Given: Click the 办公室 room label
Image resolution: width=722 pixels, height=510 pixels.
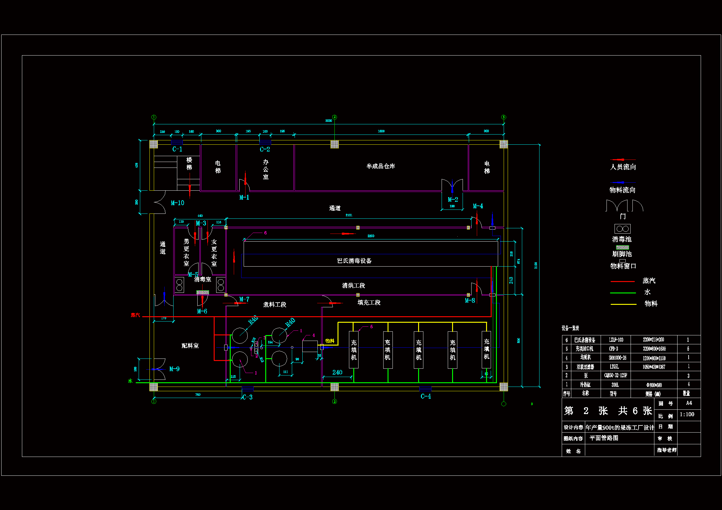Looking at the screenshot, I should click(266, 169).
